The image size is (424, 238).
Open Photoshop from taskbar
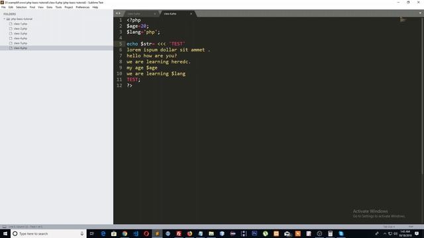tap(254, 233)
